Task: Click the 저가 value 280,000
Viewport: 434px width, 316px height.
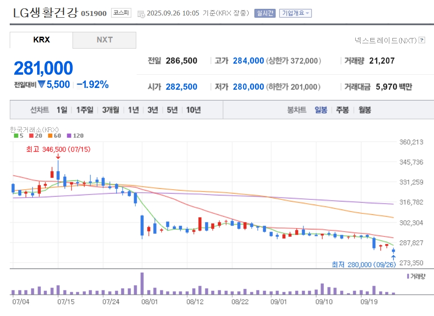Action: [x=248, y=87]
